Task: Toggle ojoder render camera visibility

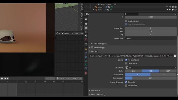Action: click(x=175, y=7)
